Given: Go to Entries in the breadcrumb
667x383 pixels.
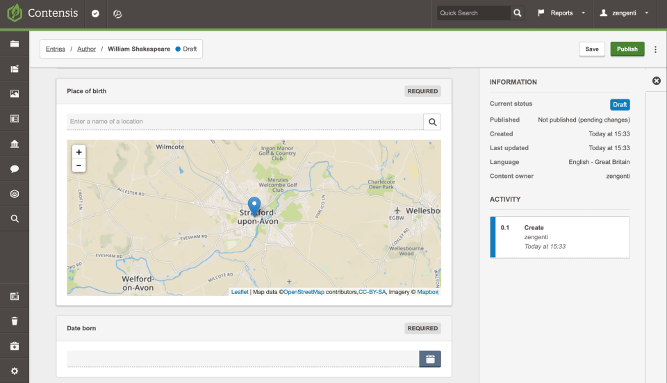Looking at the screenshot, I should pos(56,49).
